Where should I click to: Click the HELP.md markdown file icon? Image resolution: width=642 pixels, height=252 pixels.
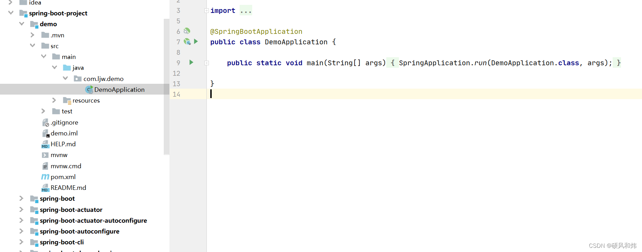coord(45,144)
